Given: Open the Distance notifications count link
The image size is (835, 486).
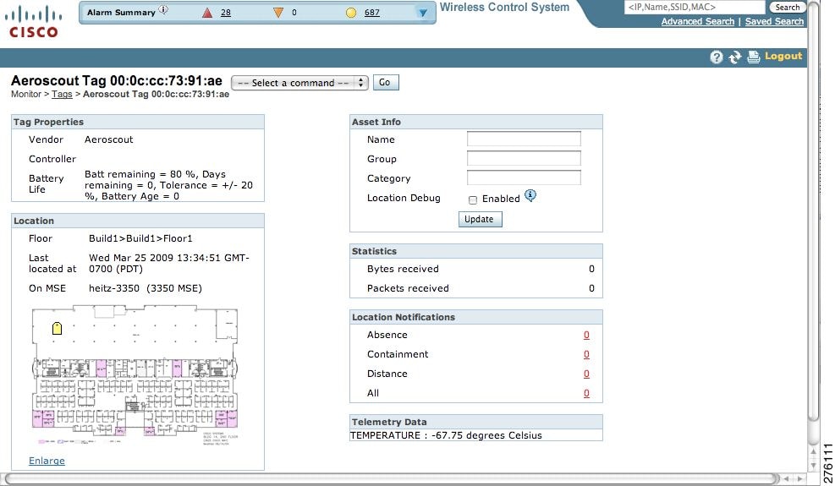Looking at the screenshot, I should (586, 374).
